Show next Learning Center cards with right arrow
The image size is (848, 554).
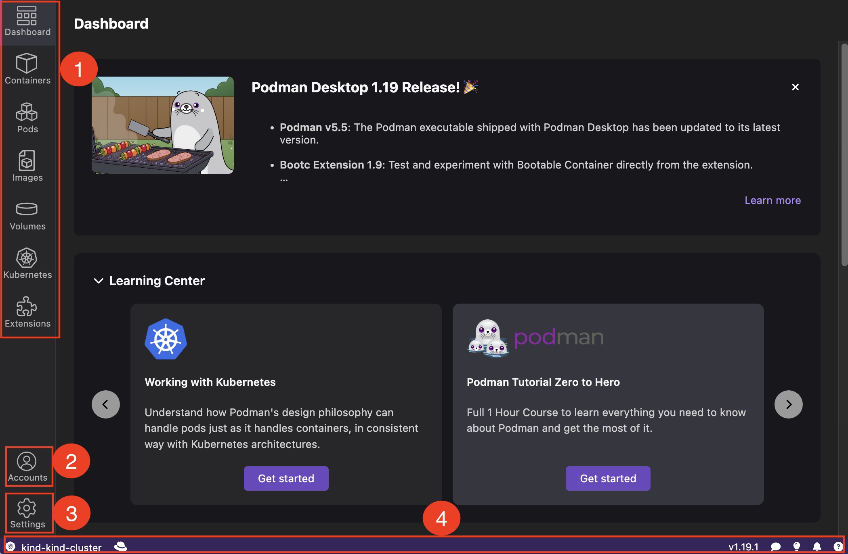[x=788, y=404]
